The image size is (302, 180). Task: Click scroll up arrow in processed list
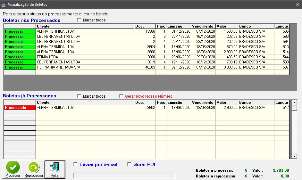(294, 102)
